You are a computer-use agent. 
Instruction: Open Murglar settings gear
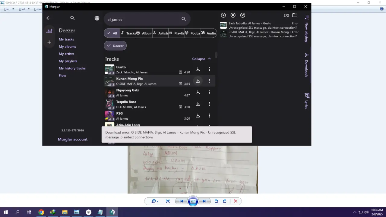(x=97, y=18)
